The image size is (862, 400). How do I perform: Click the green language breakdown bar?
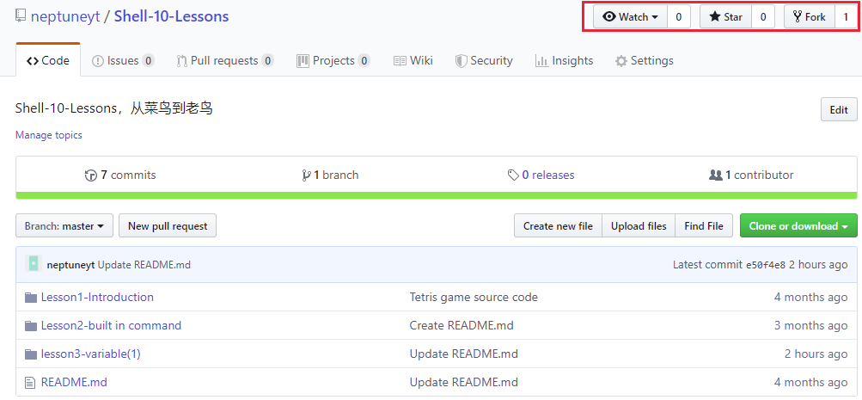point(437,195)
